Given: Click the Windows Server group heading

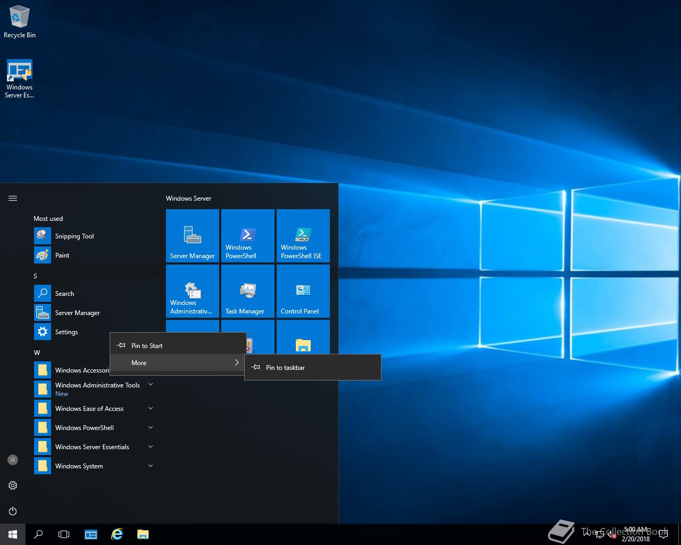Looking at the screenshot, I should (188, 198).
